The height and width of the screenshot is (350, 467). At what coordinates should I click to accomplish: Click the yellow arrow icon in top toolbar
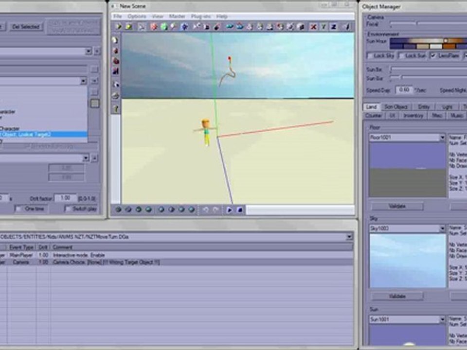[x=118, y=27]
